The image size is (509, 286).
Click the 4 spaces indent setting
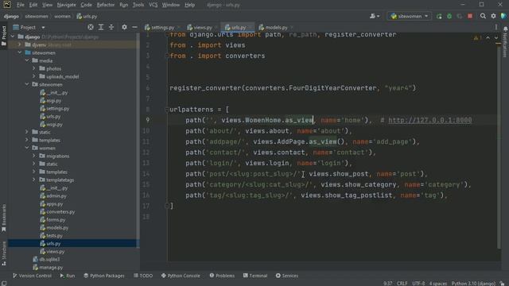click(x=438, y=284)
